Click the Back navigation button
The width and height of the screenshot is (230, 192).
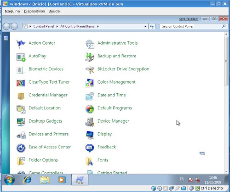pyautogui.click(x=6, y=26)
